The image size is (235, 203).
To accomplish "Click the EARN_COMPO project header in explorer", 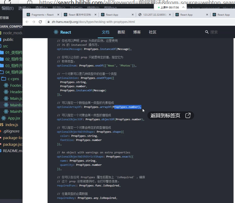I will coord(11,26).
